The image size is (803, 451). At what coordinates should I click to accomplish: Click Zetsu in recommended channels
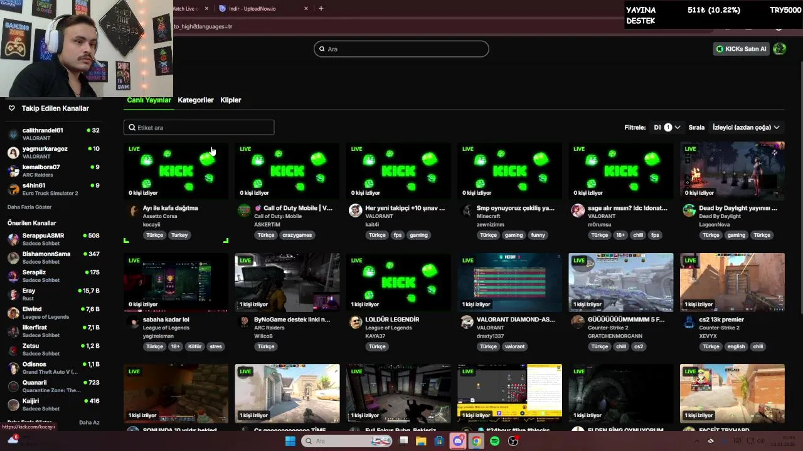[x=53, y=350]
